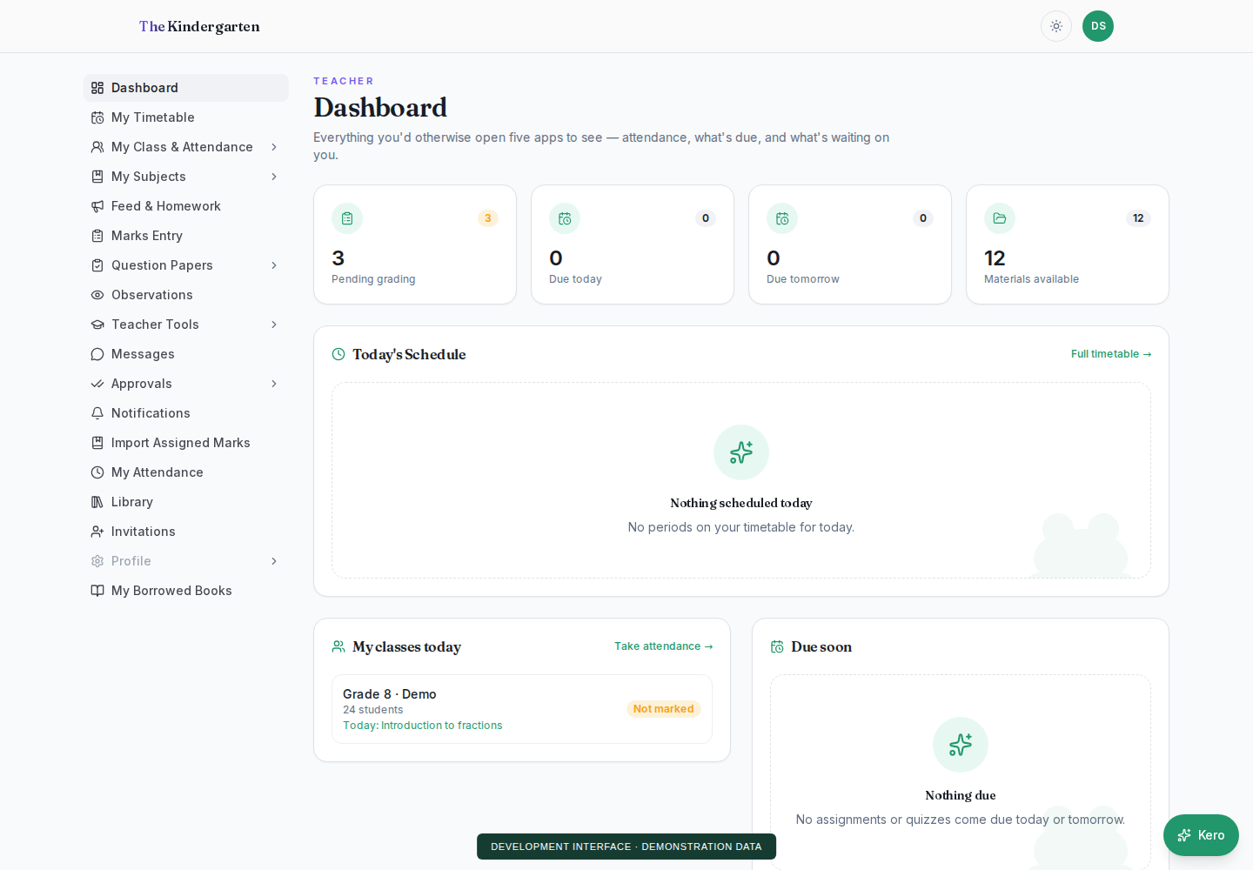Image resolution: width=1253 pixels, height=870 pixels.
Task: Click the Notifications bell icon
Action: pyautogui.click(x=97, y=413)
